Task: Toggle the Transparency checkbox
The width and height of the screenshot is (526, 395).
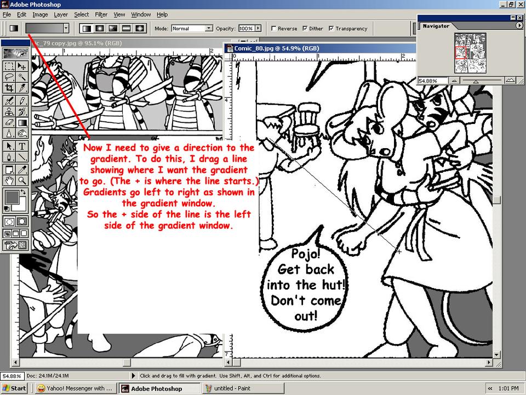Action: tap(331, 29)
